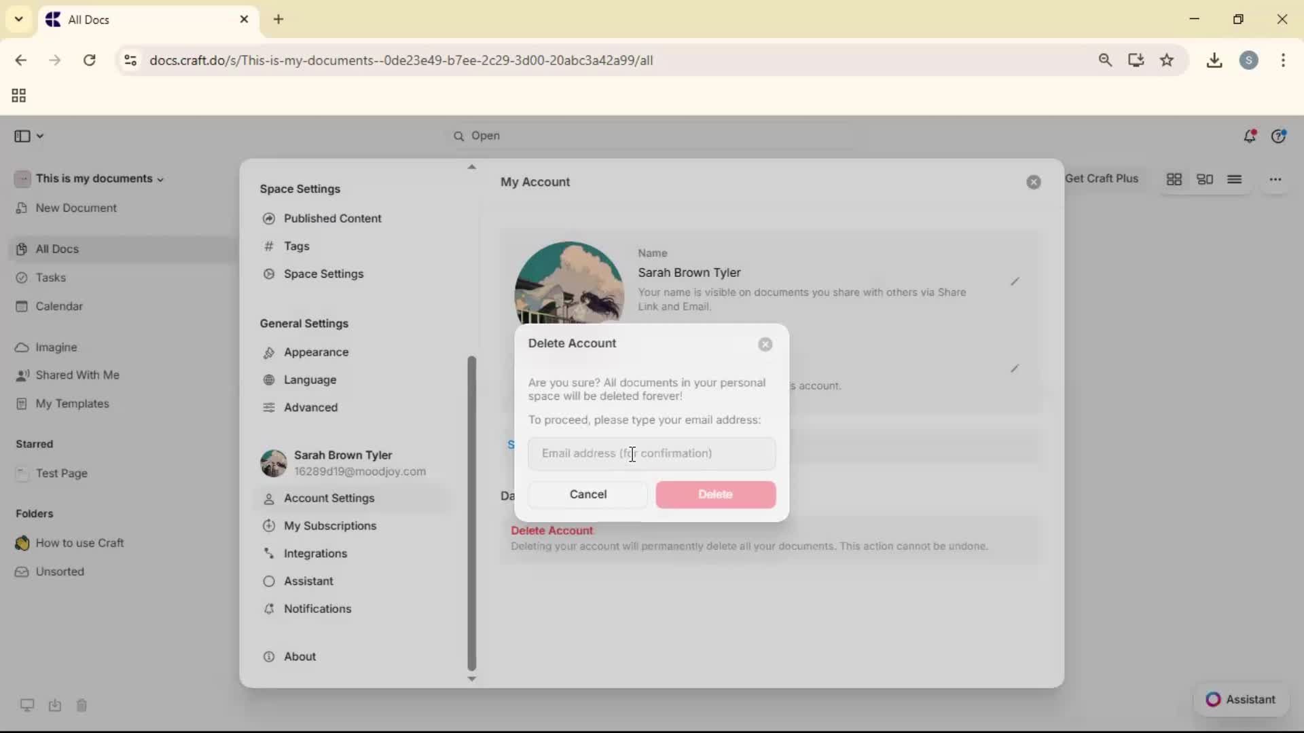Open My Subscriptions settings item

point(330,526)
